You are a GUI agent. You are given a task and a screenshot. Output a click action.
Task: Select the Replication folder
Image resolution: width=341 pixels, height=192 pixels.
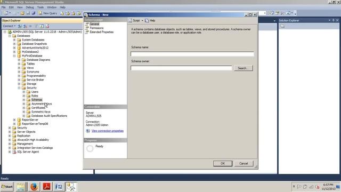pyautogui.click(x=23, y=136)
